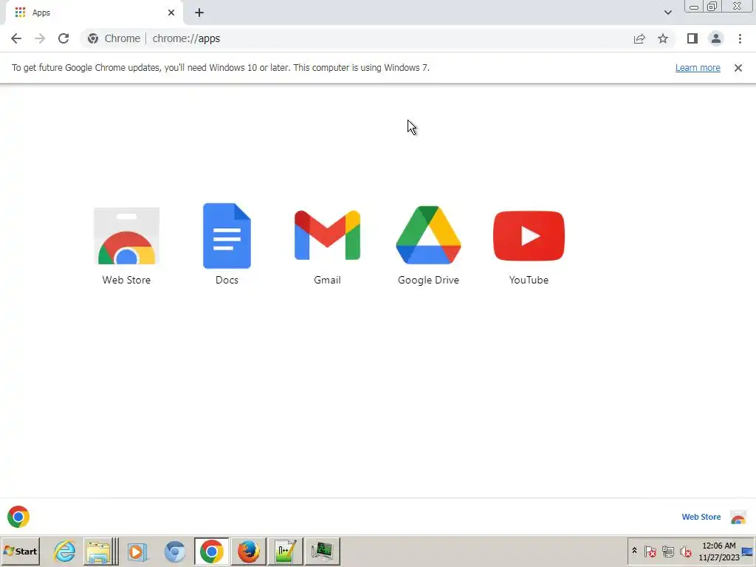756x567 pixels.
Task: Close the Apps tab
Action: tap(171, 13)
